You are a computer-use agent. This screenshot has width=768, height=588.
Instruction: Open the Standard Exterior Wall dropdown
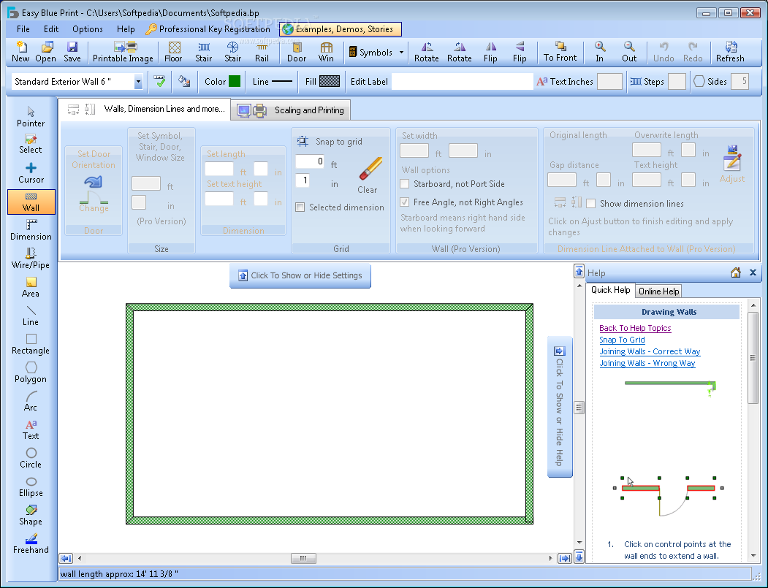click(x=138, y=82)
